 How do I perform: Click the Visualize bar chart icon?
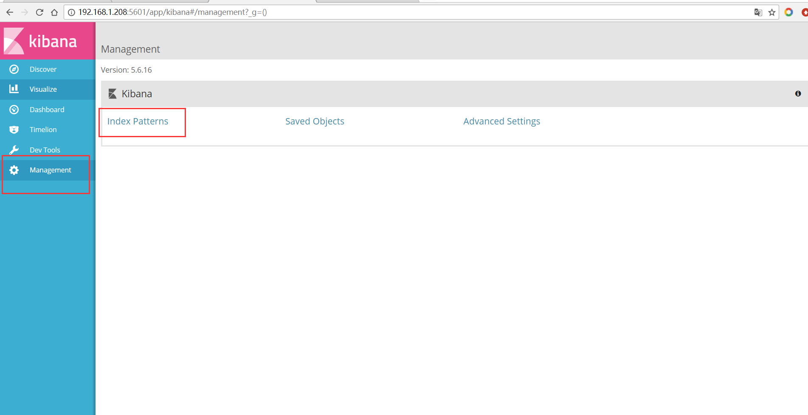[14, 89]
